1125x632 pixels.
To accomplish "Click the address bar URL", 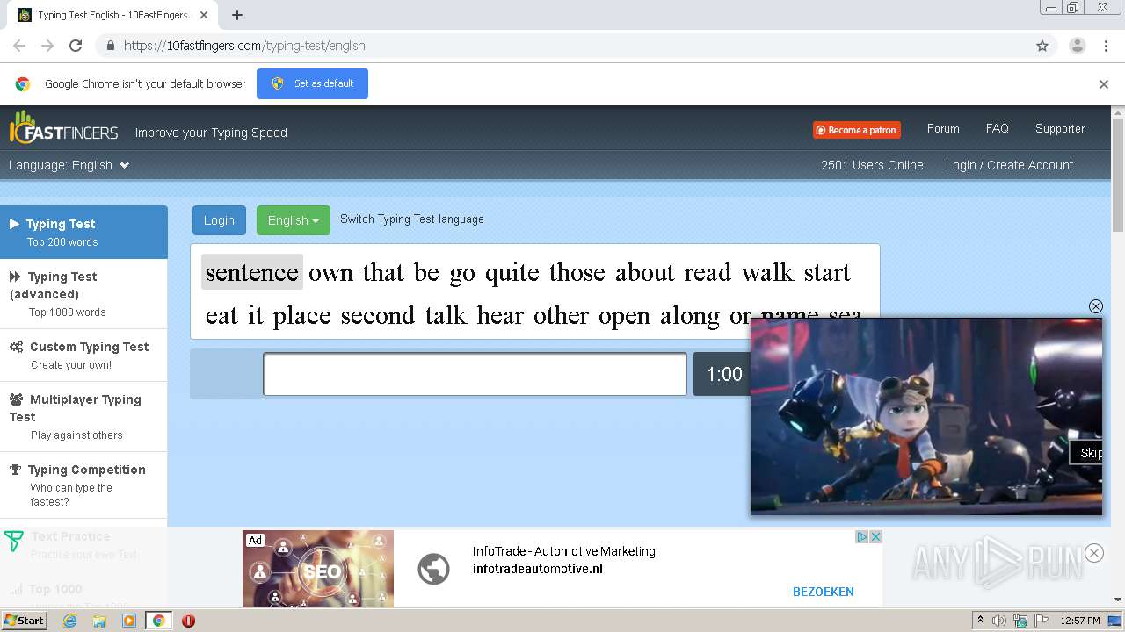I will pyautogui.click(x=244, y=46).
